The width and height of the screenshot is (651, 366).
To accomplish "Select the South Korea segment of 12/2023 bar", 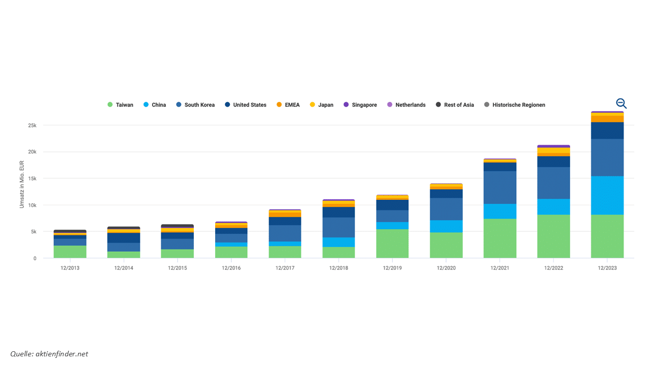I will point(607,158).
